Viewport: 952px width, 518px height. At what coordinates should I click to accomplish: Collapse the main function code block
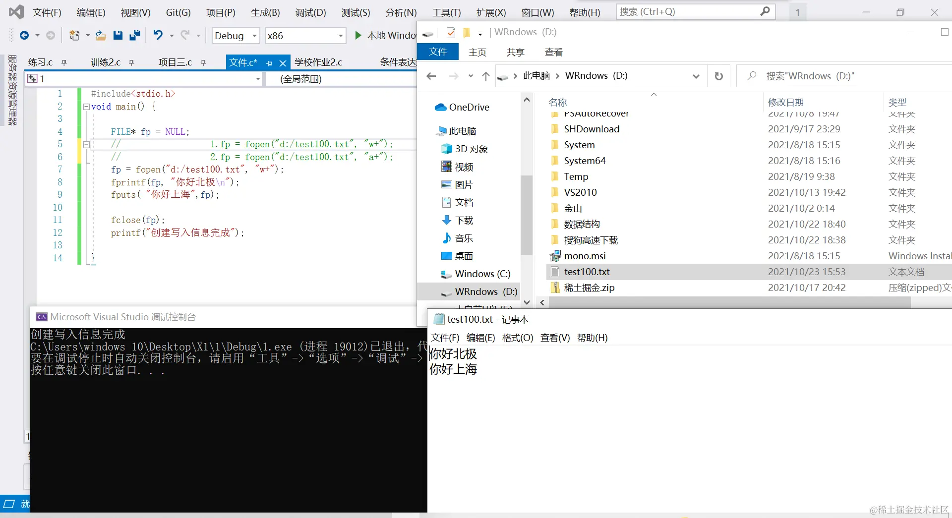tap(86, 107)
